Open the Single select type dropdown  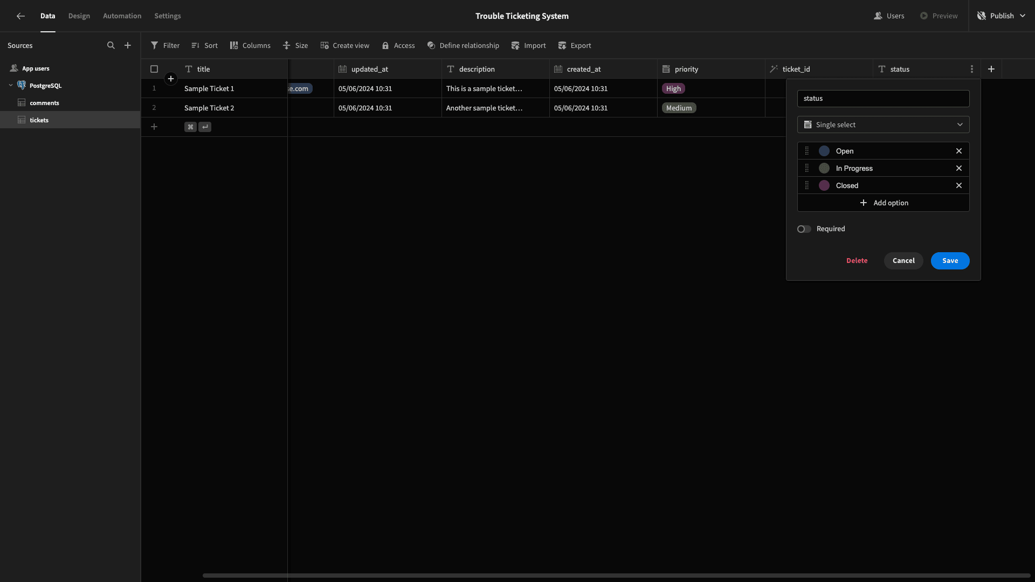884,125
